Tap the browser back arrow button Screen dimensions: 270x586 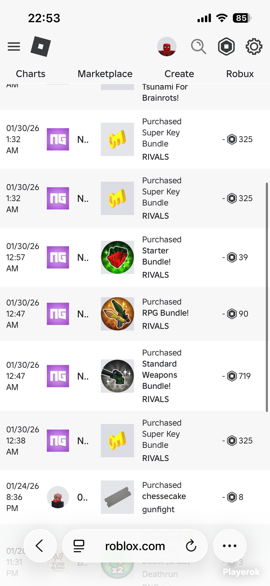[x=40, y=546]
